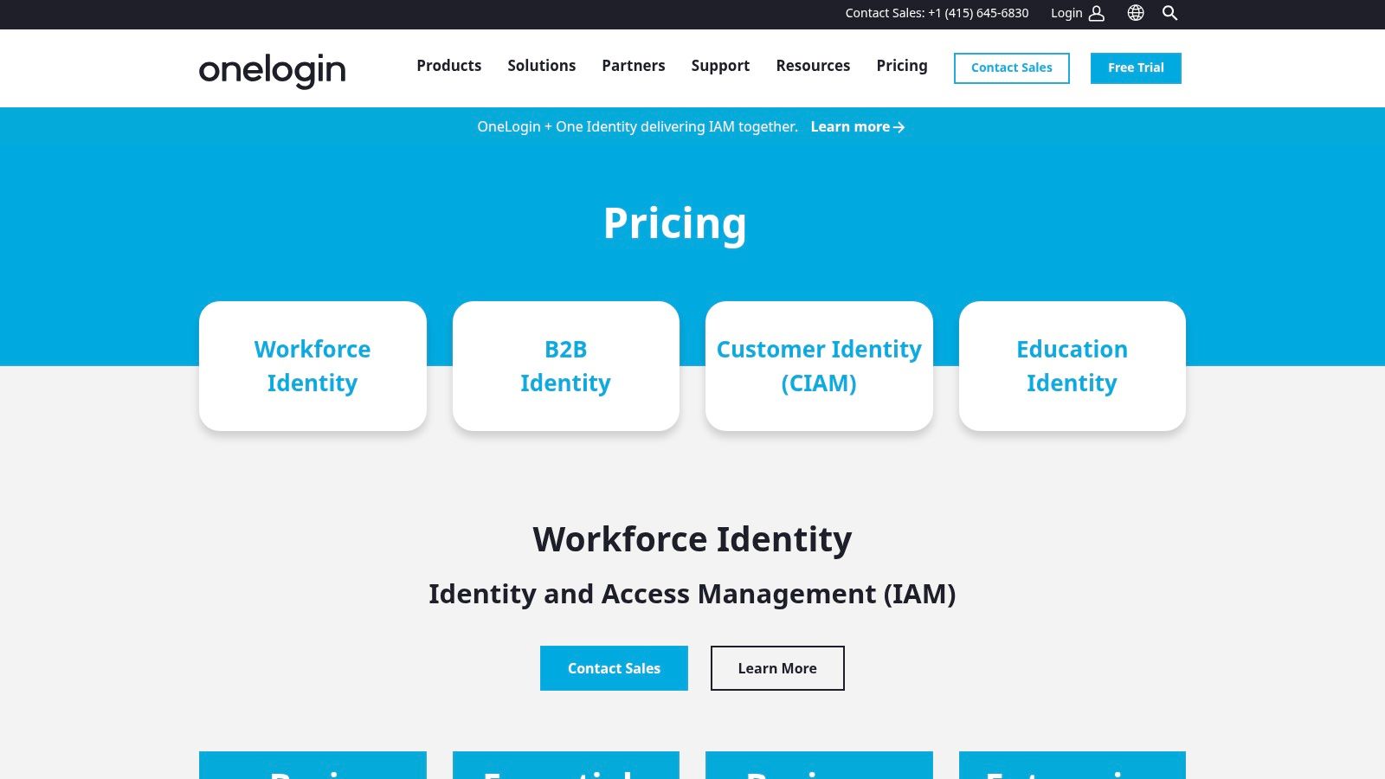Click the user profile icon beside Login
The height and width of the screenshot is (779, 1385).
(1097, 13)
